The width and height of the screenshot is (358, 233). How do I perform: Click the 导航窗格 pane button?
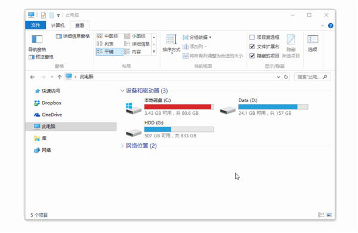tap(37, 43)
